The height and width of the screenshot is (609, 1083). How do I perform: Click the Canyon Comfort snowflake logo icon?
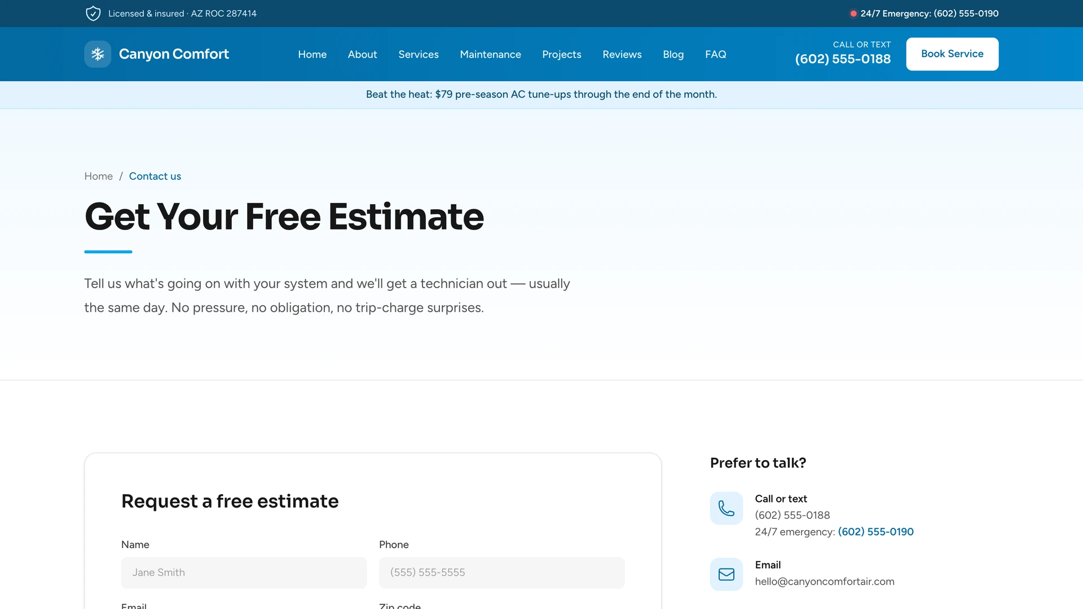pos(98,54)
